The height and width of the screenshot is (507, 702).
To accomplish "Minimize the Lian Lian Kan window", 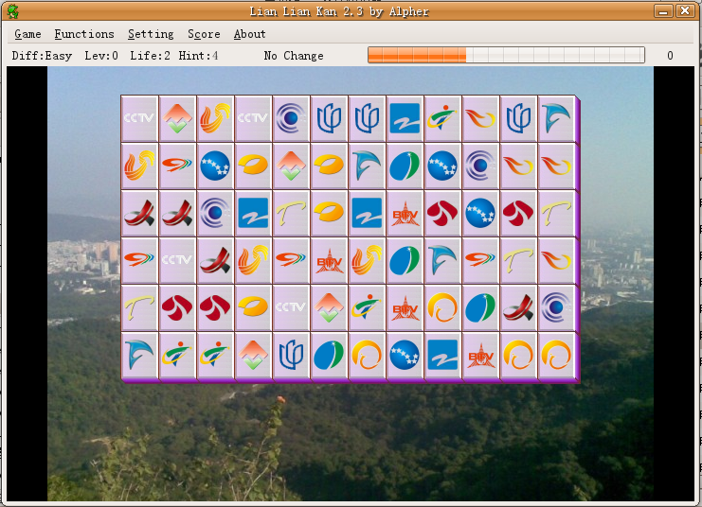I will point(663,10).
